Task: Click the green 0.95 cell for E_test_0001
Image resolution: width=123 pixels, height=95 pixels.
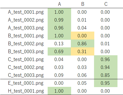Action: (x=106, y=83)
